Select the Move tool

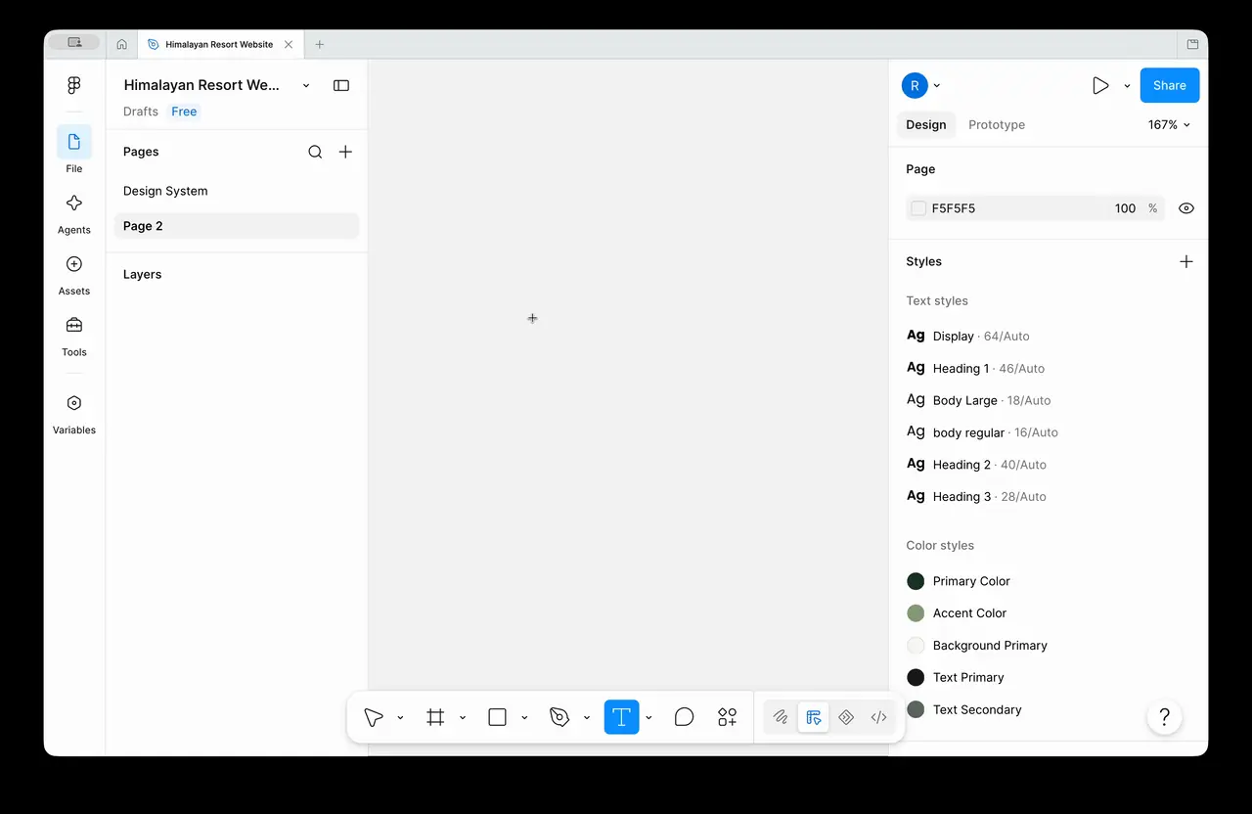[374, 717]
